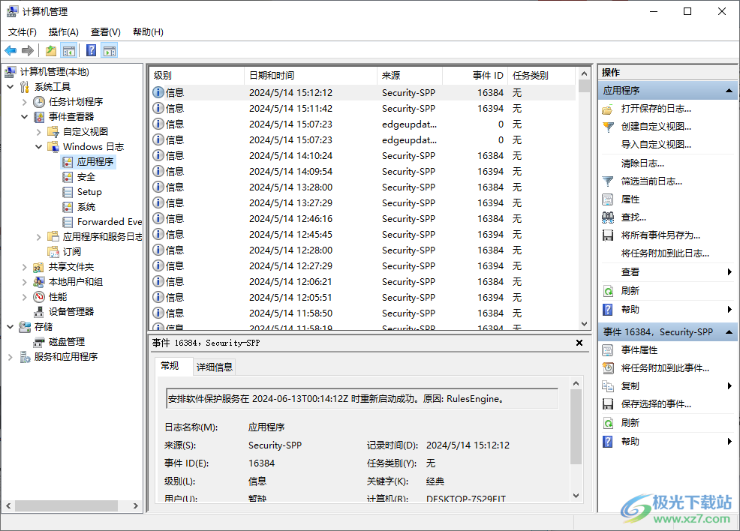Screen dimensions: 740x531
Task: Switch to 详细信息 tab
Action: [214, 367]
